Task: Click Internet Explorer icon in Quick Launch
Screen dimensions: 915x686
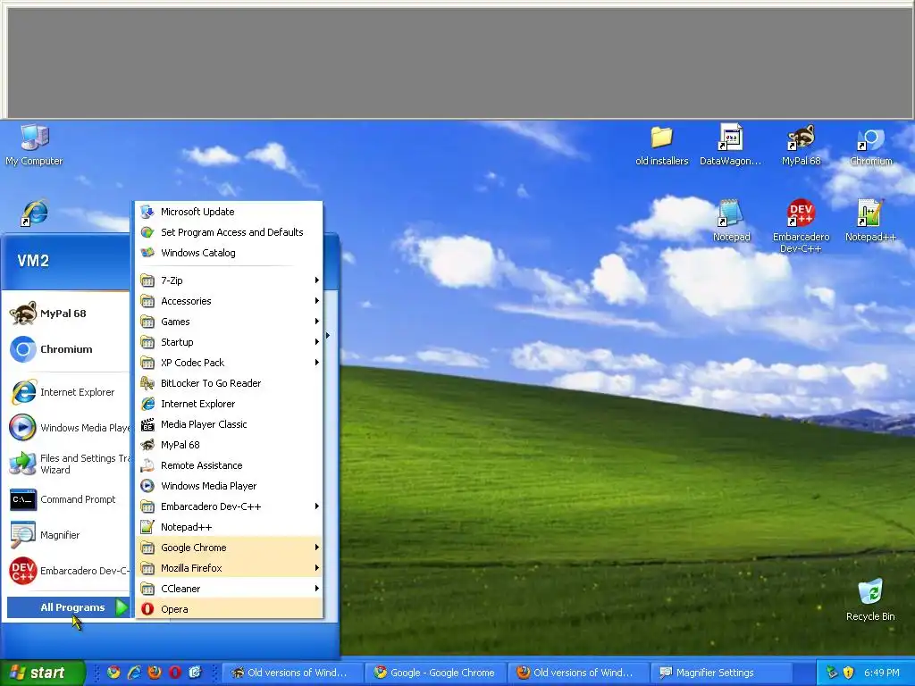Action: pyautogui.click(x=134, y=673)
